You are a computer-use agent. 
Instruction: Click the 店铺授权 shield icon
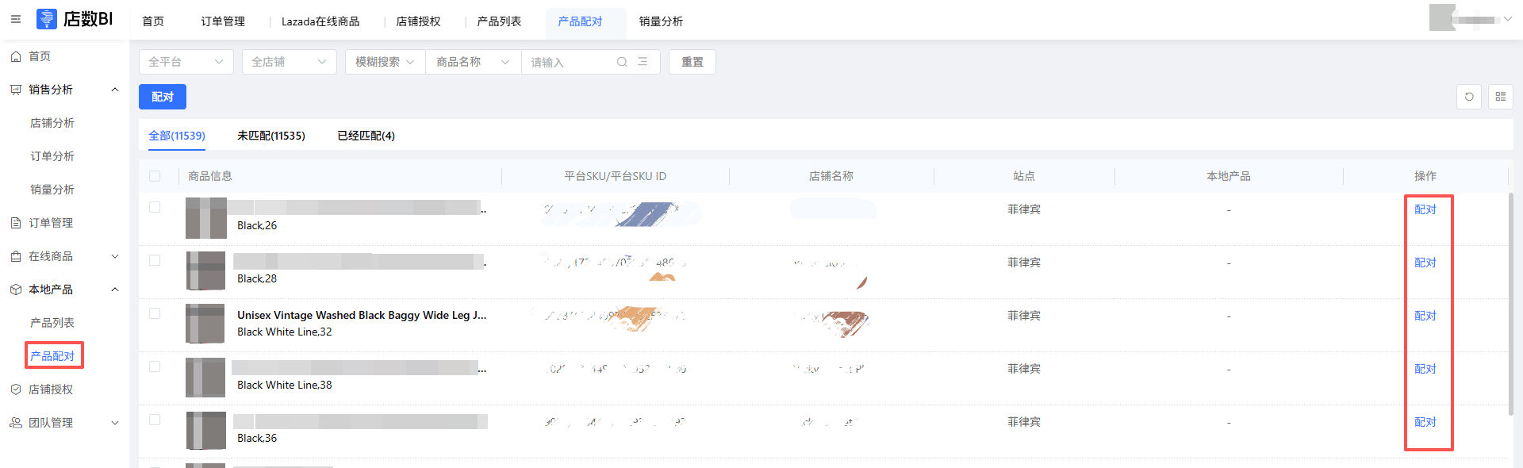pos(16,389)
